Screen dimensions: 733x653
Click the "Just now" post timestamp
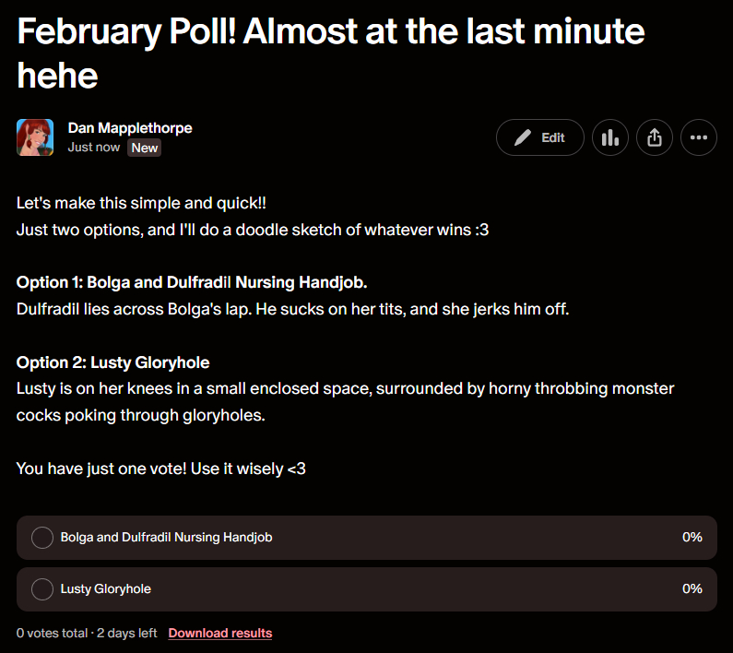pyautogui.click(x=94, y=148)
